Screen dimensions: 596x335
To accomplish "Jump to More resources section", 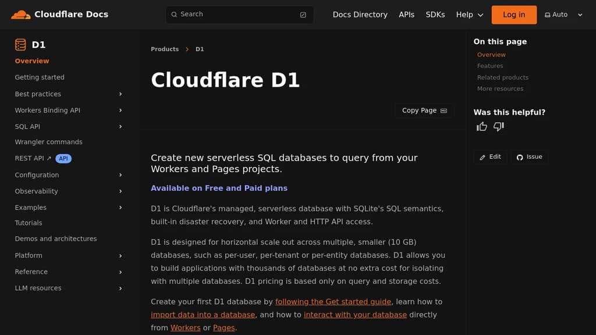I will (x=500, y=88).
